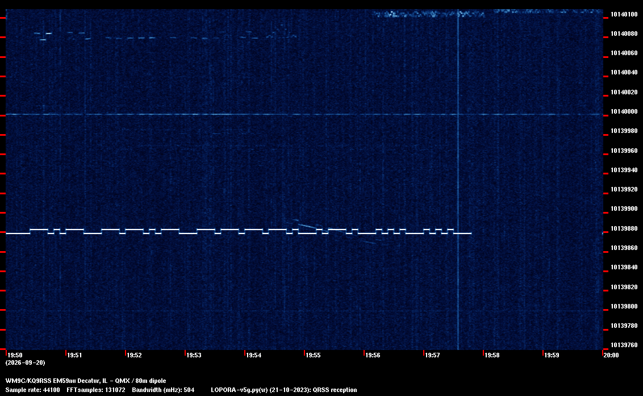Click the 19:55 time axis label
Viewport: 643px width, 396px height.
[x=314, y=355]
